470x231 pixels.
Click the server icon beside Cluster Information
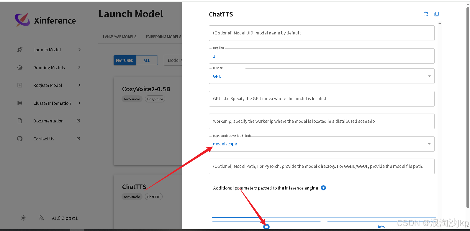[x=20, y=103]
